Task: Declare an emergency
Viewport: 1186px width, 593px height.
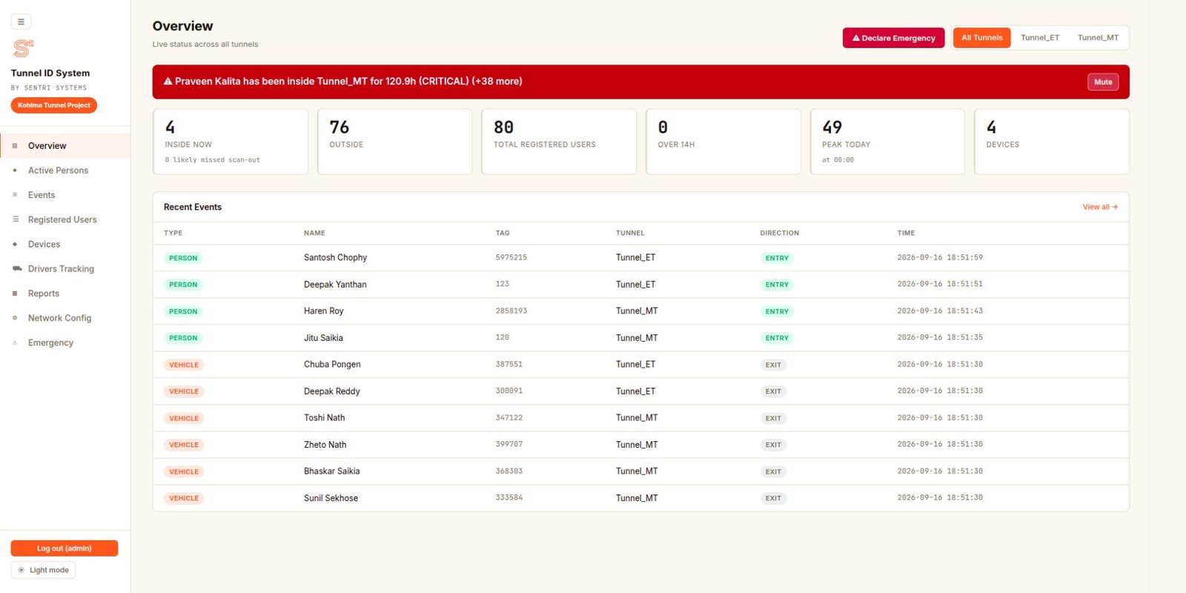Action: point(893,38)
